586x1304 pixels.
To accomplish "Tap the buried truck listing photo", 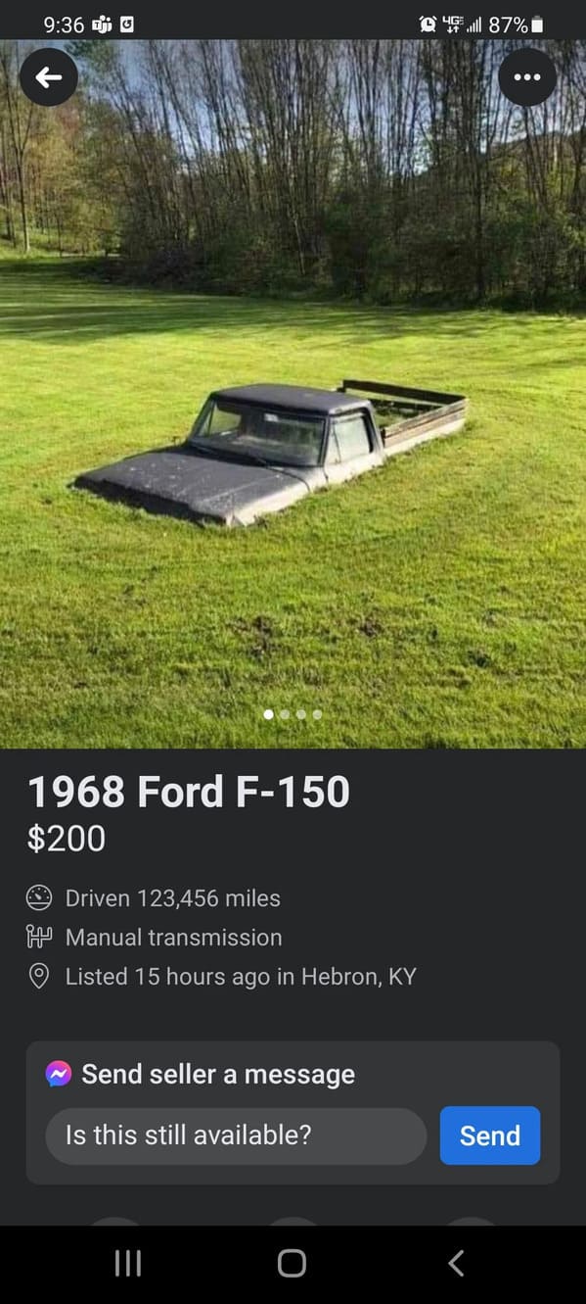I will (x=293, y=394).
